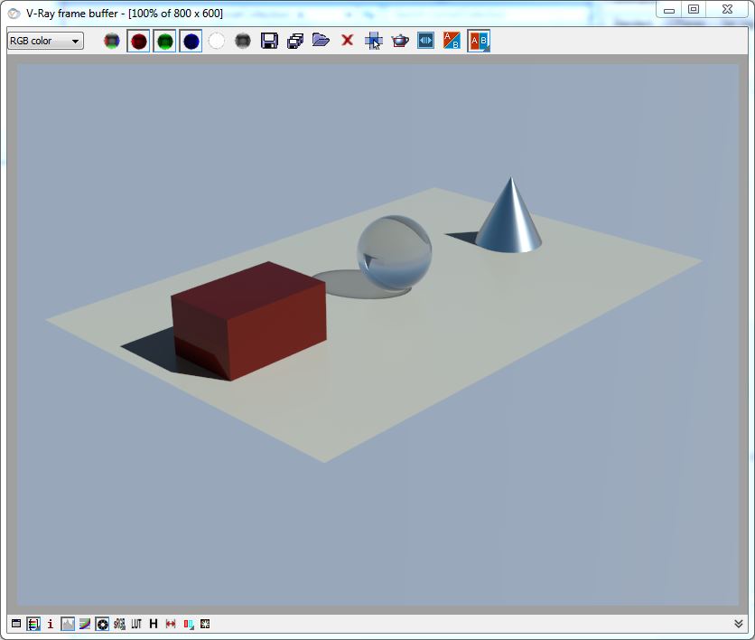Open pixel information with the i icon
This screenshot has height=640, width=755.
[x=50, y=624]
